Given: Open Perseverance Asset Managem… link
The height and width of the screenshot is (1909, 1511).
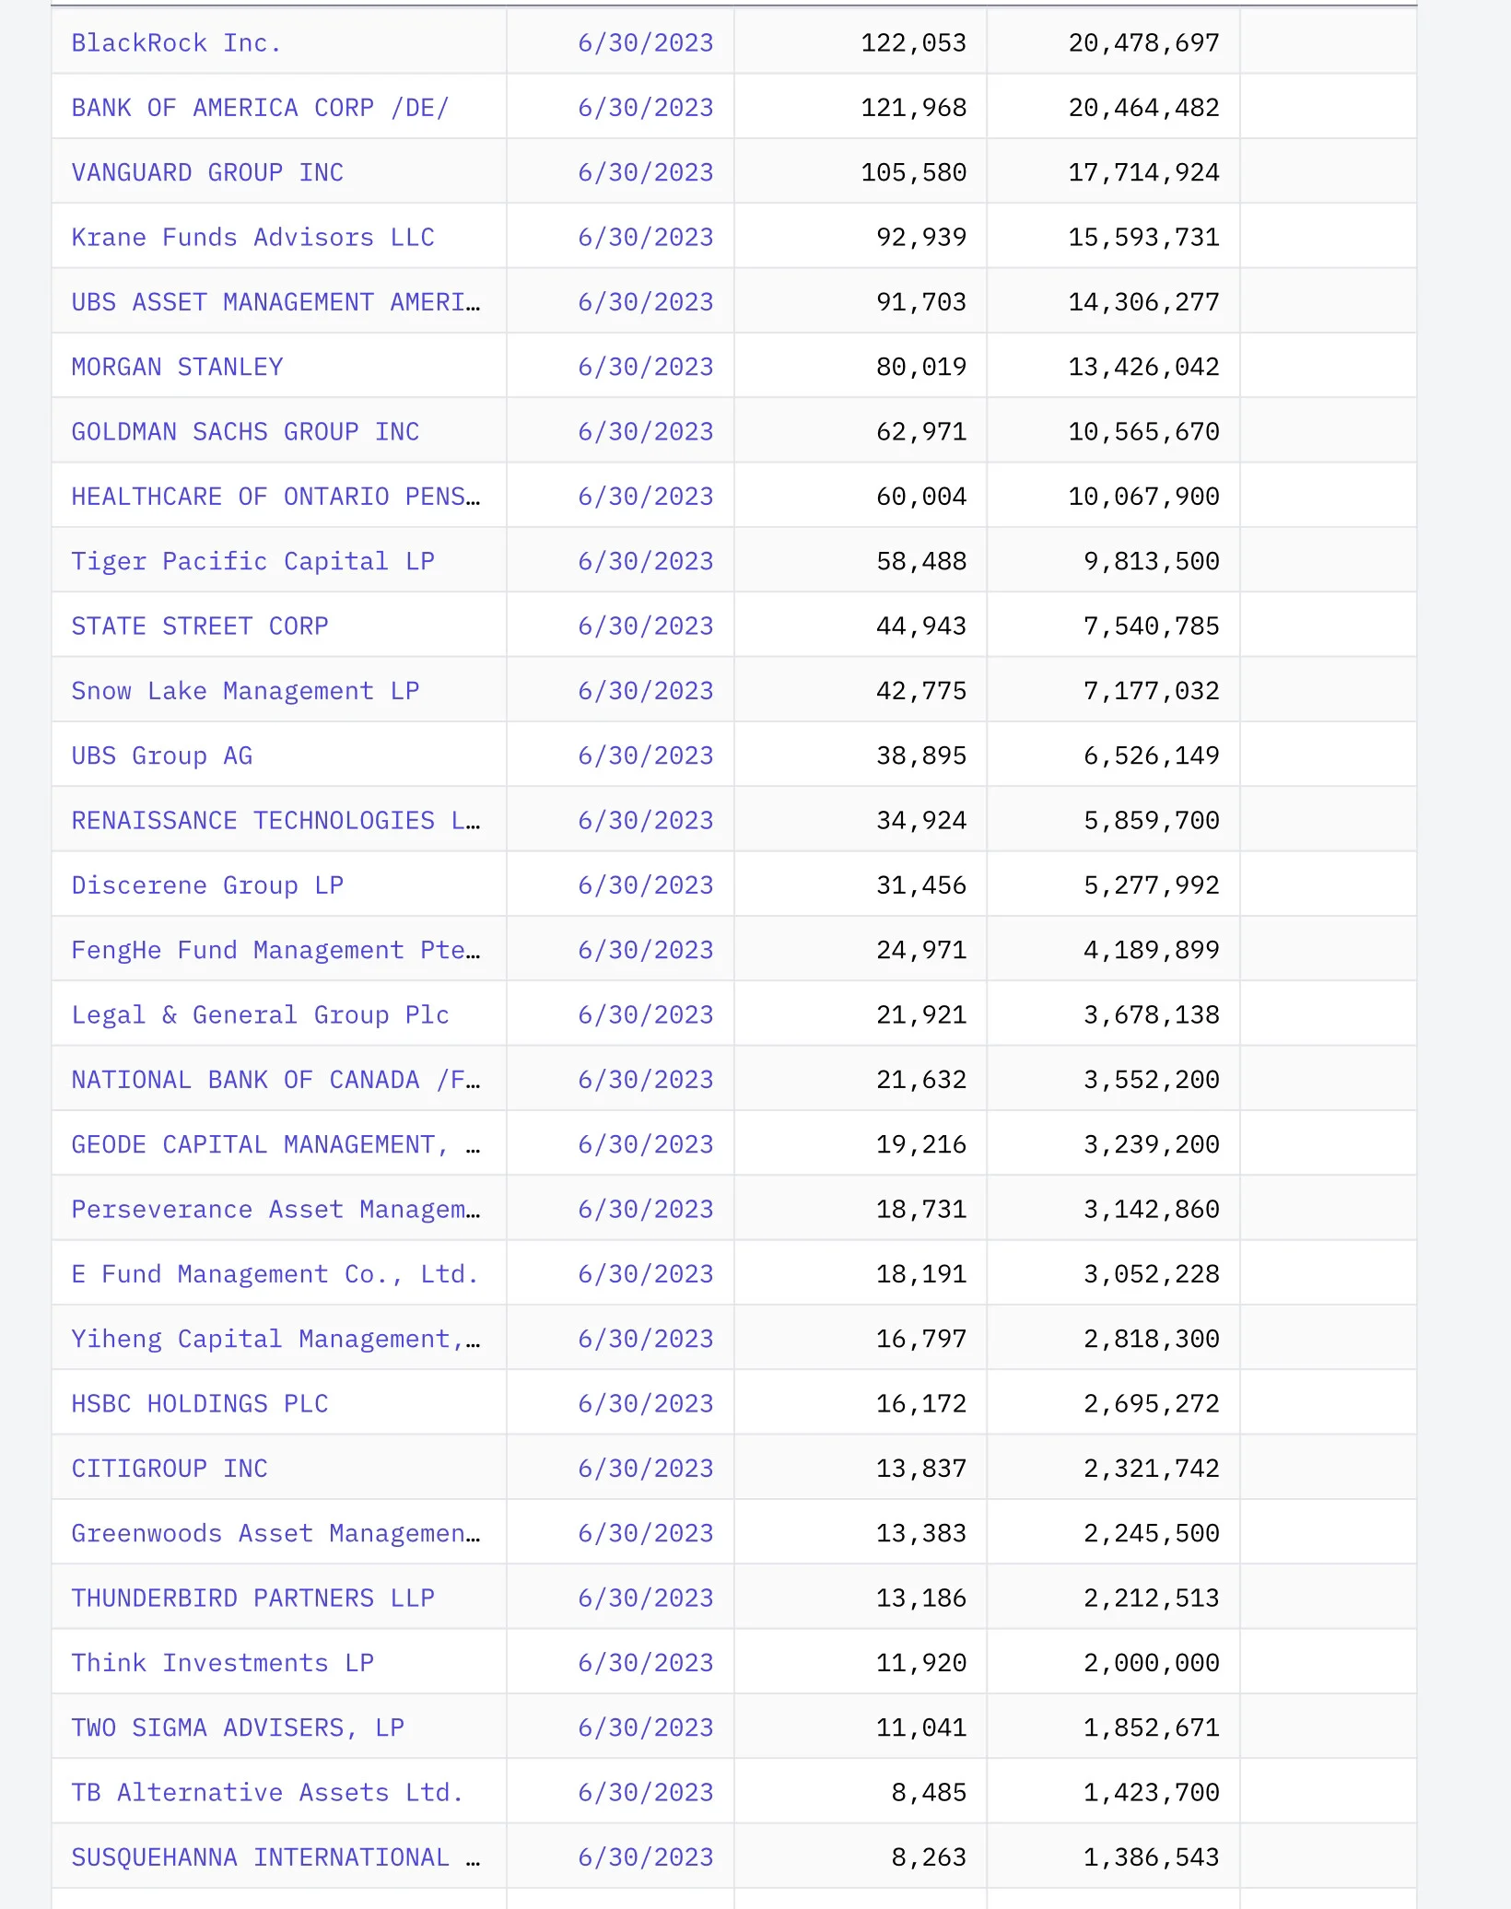Looking at the screenshot, I should 275,1210.
